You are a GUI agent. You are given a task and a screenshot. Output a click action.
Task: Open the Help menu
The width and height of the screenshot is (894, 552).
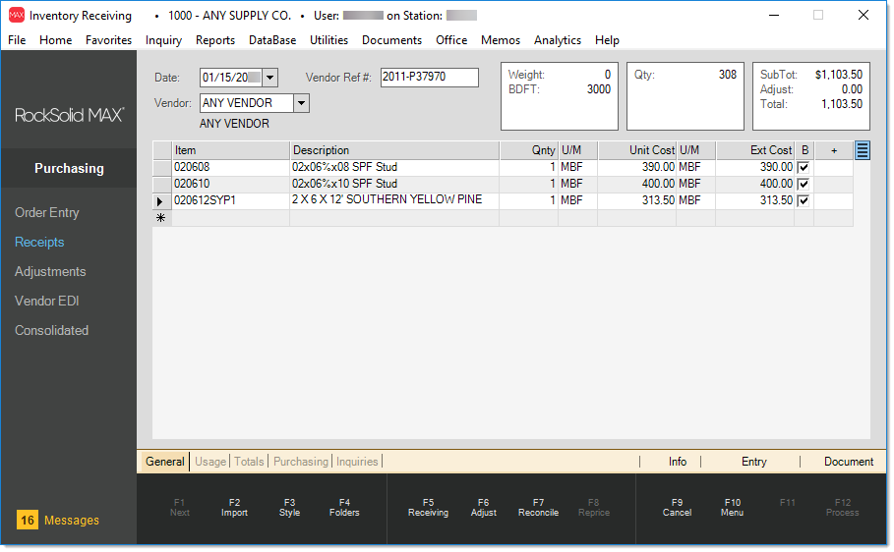click(x=607, y=40)
